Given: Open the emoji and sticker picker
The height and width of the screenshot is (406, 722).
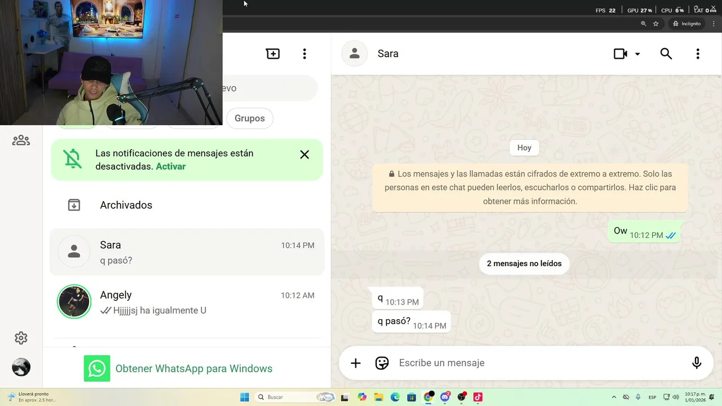Looking at the screenshot, I should click(382, 363).
